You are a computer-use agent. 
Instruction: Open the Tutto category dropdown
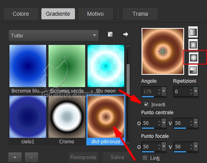(54, 35)
